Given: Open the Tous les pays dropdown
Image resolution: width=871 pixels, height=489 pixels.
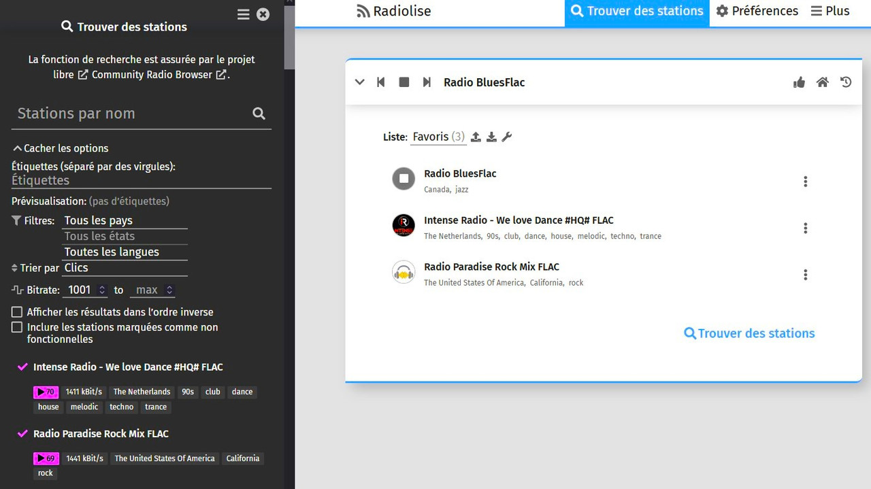Looking at the screenshot, I should pyautogui.click(x=125, y=220).
